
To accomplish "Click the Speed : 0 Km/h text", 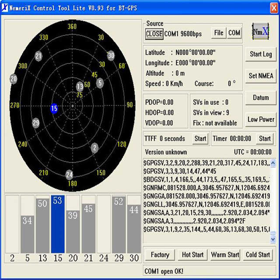I will [x=164, y=84].
